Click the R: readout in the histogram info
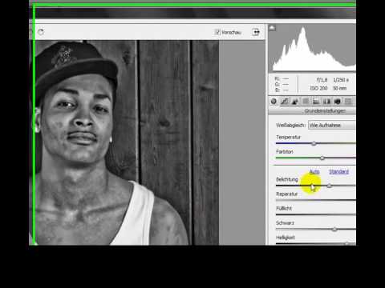 point(282,78)
